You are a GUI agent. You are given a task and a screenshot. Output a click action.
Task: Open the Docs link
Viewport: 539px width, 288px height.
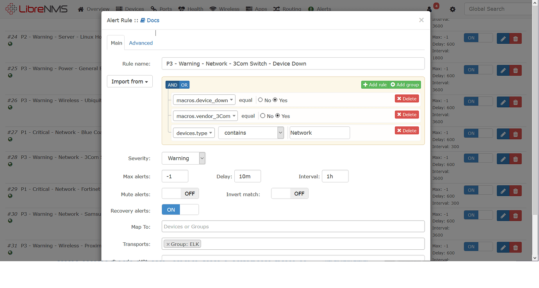150,20
